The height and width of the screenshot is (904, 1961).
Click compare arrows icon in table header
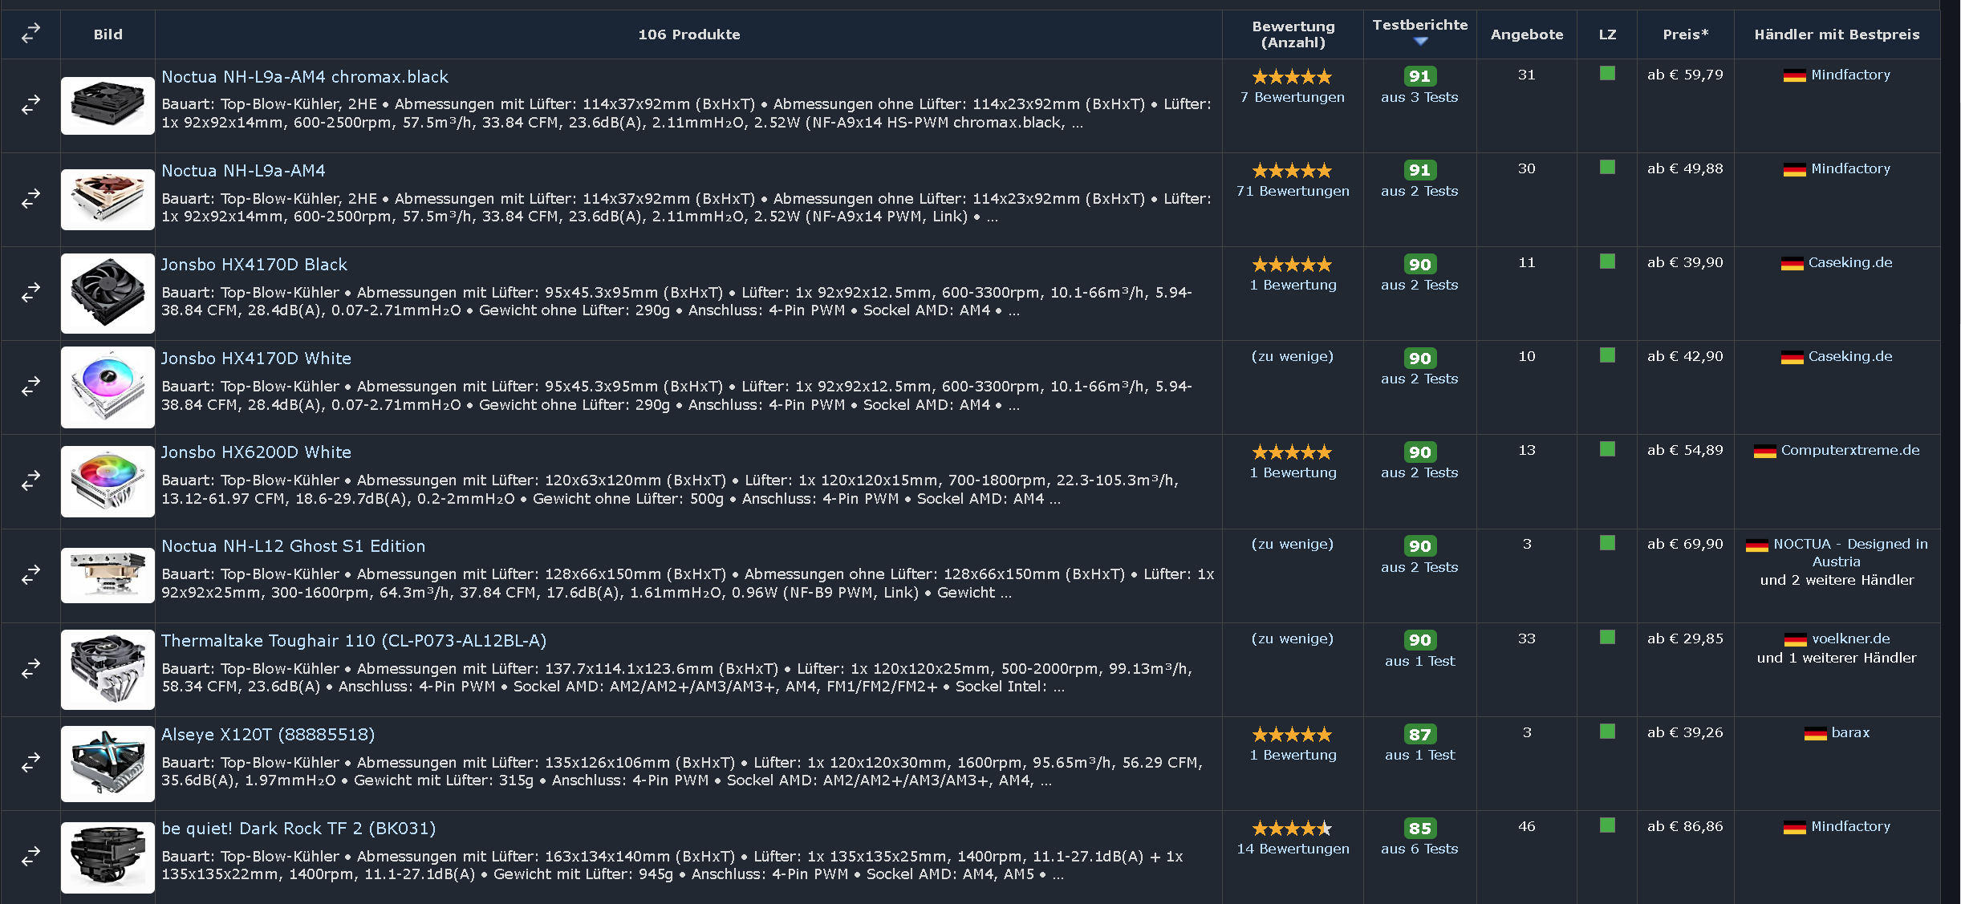(x=30, y=34)
